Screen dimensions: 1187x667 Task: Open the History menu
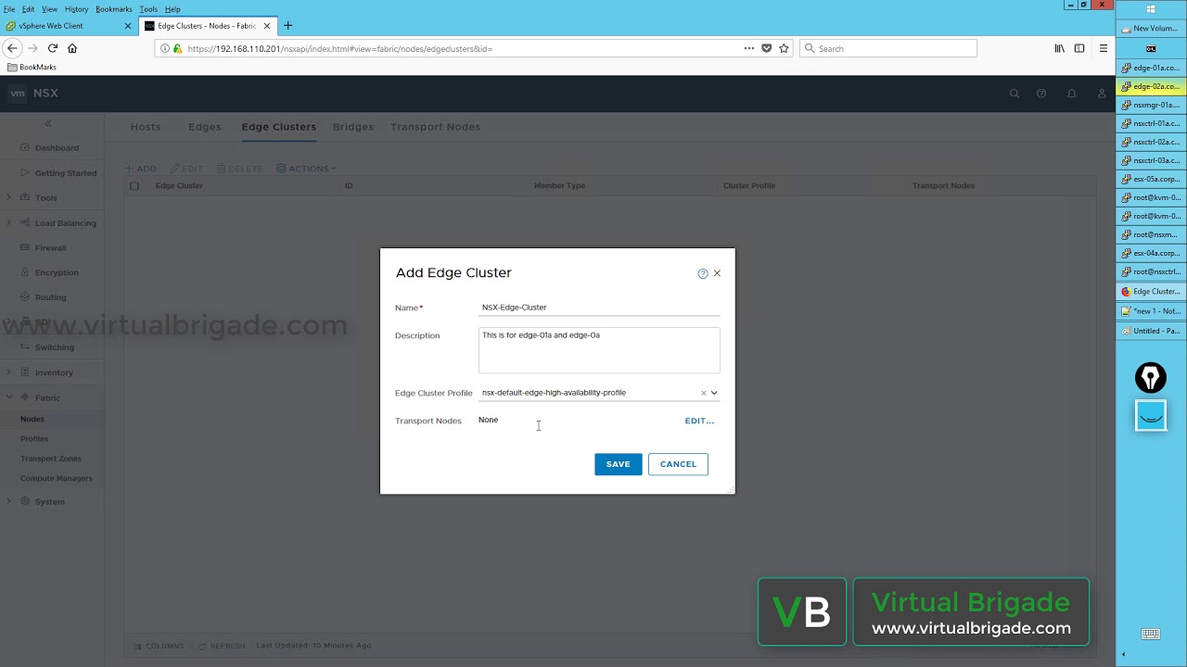point(76,9)
